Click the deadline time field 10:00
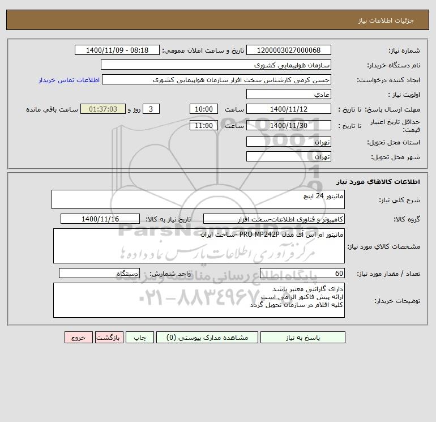 click(203, 109)
